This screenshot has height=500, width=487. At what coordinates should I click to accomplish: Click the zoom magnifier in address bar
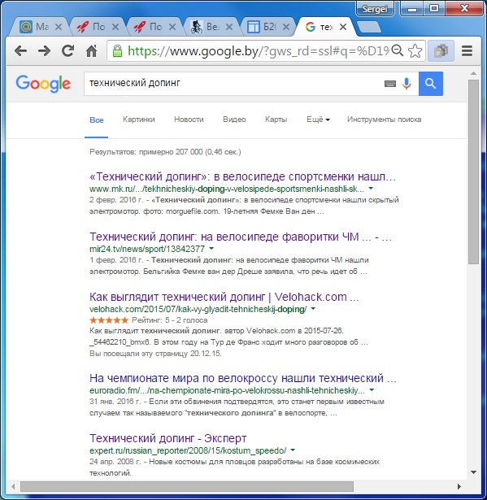click(x=398, y=50)
